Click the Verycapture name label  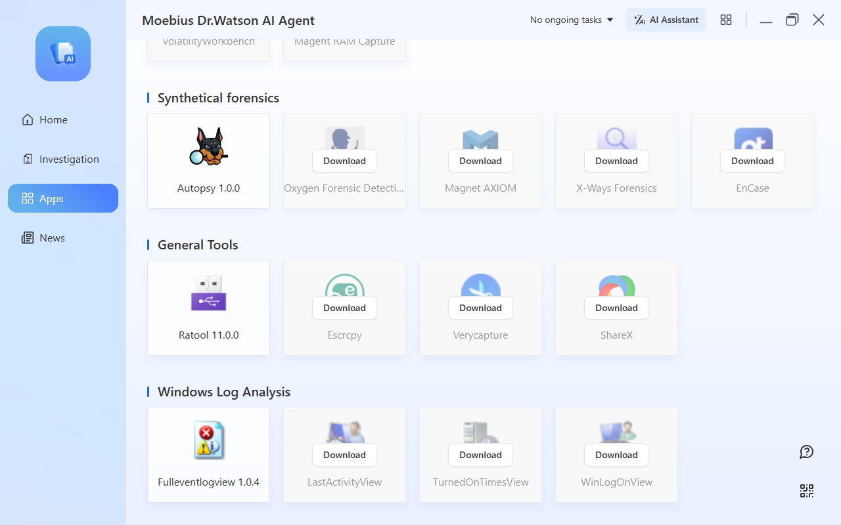click(480, 335)
